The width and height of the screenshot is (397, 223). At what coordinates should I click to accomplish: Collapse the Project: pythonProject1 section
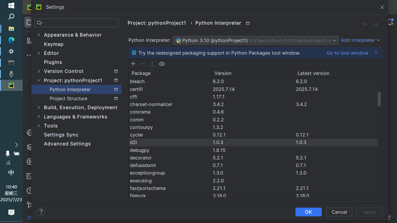click(39, 80)
